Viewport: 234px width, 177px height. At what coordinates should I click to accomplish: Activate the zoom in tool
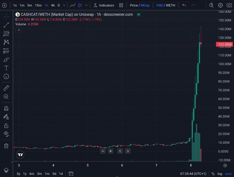point(6,97)
